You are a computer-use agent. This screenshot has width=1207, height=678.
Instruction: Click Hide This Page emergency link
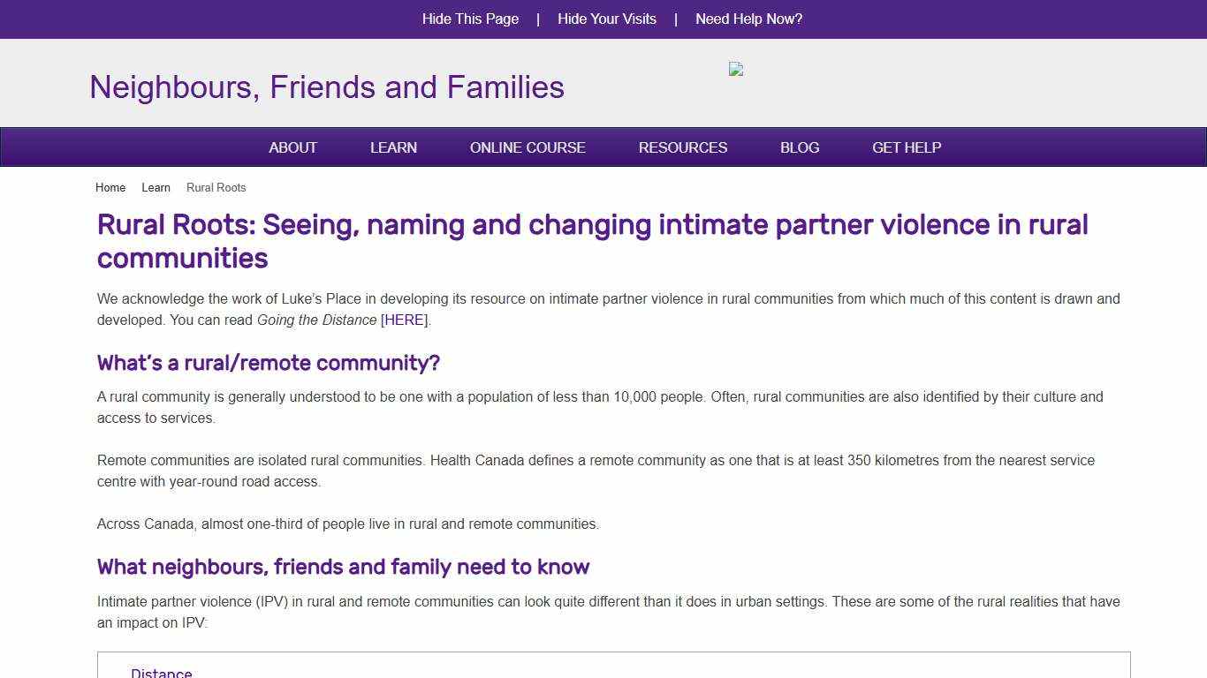(470, 19)
